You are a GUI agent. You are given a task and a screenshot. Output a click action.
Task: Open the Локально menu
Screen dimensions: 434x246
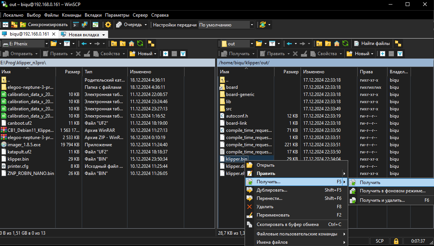tap(13, 15)
